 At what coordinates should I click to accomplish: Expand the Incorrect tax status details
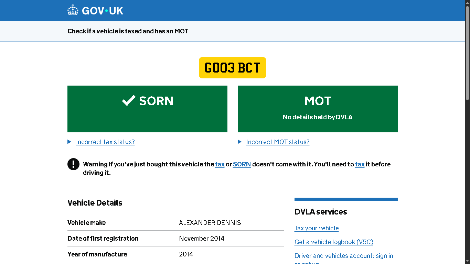point(105,142)
